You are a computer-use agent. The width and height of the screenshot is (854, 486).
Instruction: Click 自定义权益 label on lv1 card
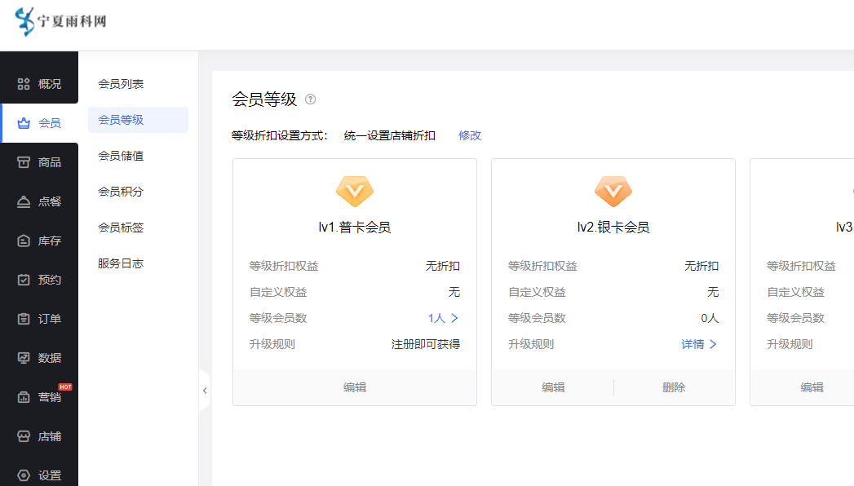tap(278, 292)
